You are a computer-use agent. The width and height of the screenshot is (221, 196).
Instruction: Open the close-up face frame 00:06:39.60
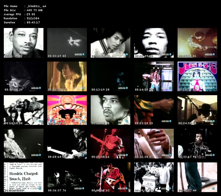154,43
